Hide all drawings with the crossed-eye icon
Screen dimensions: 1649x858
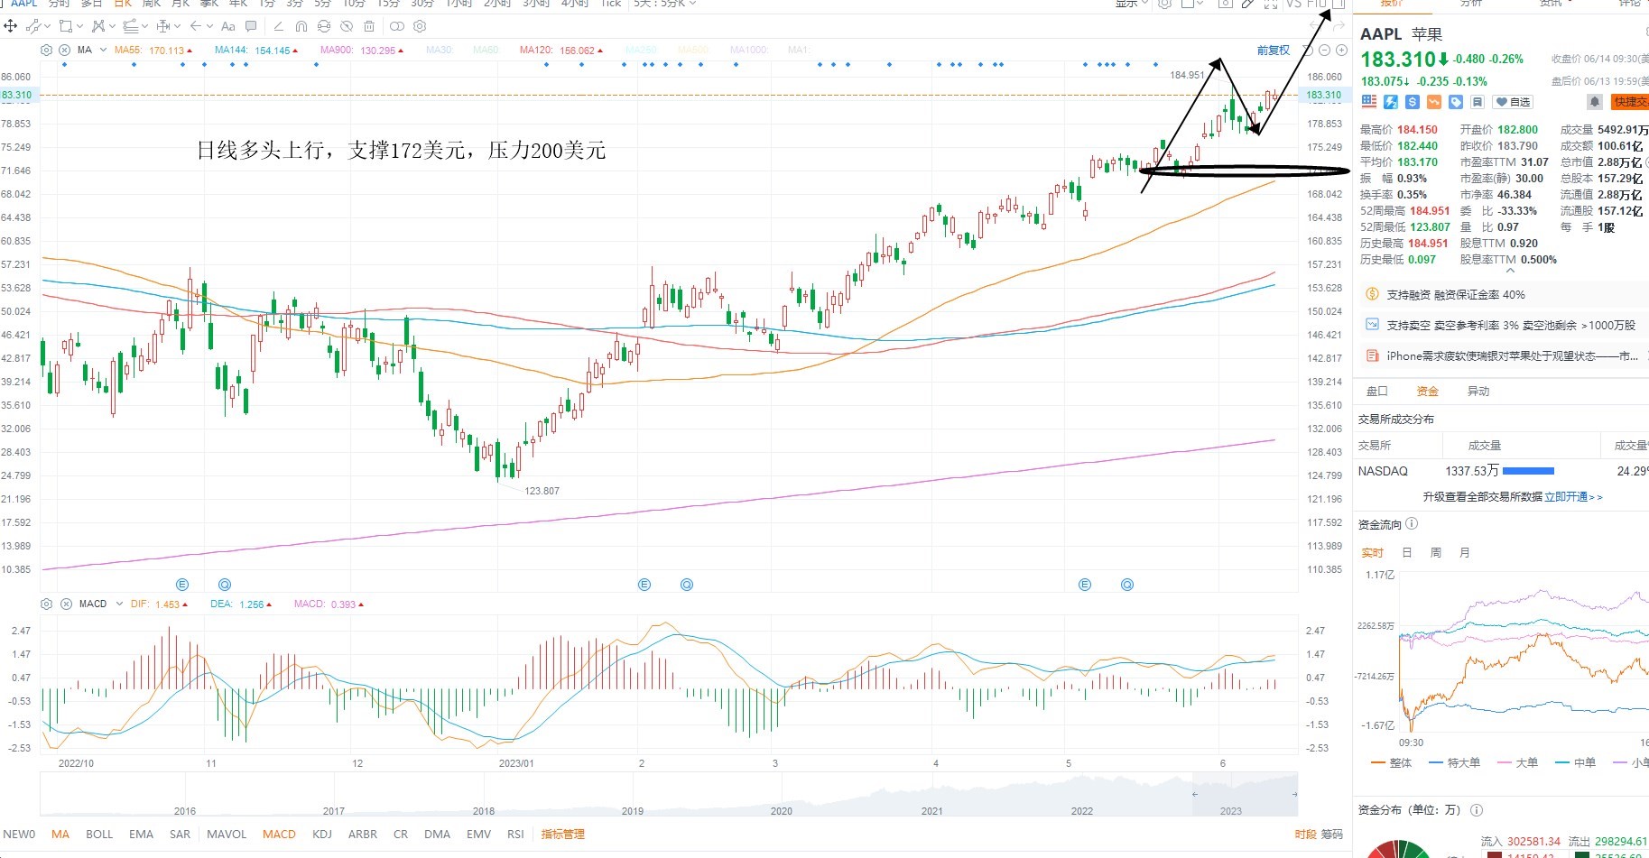pyautogui.click(x=347, y=26)
